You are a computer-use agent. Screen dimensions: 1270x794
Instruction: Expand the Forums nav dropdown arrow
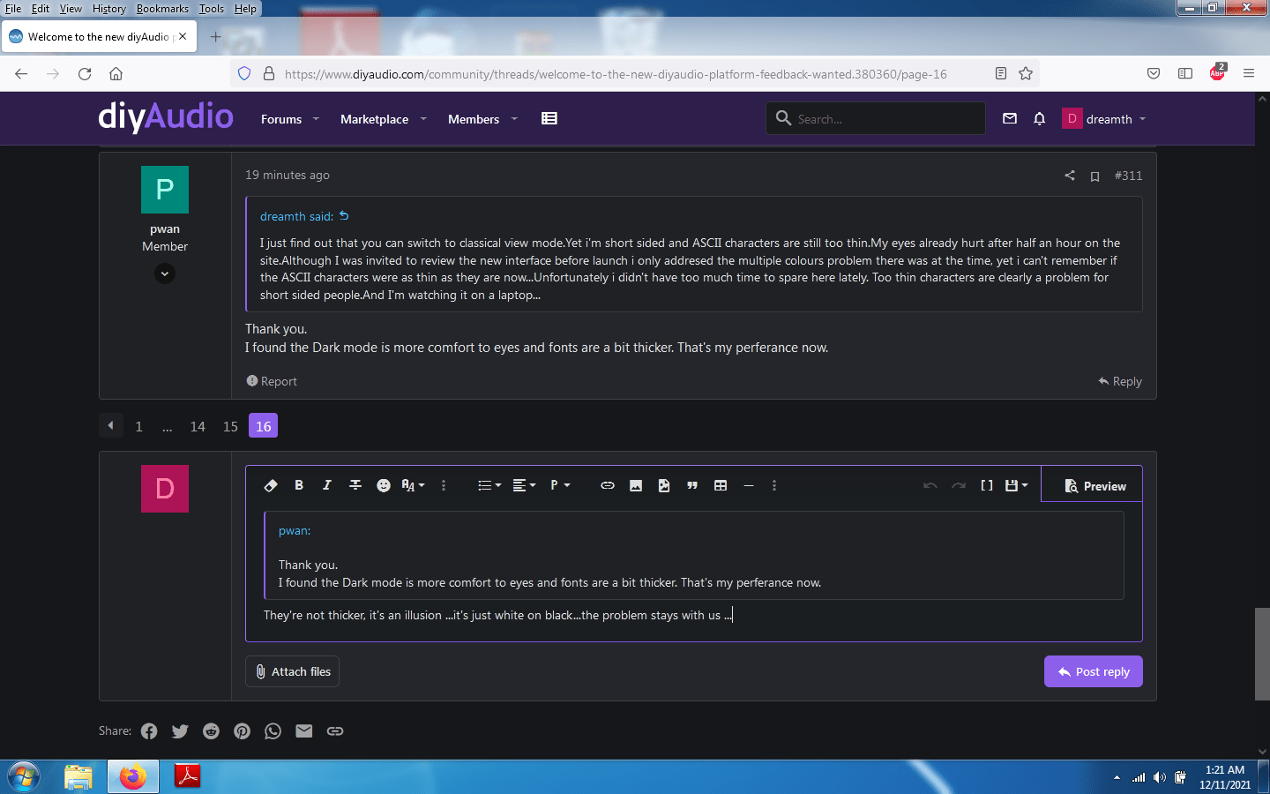tap(316, 119)
